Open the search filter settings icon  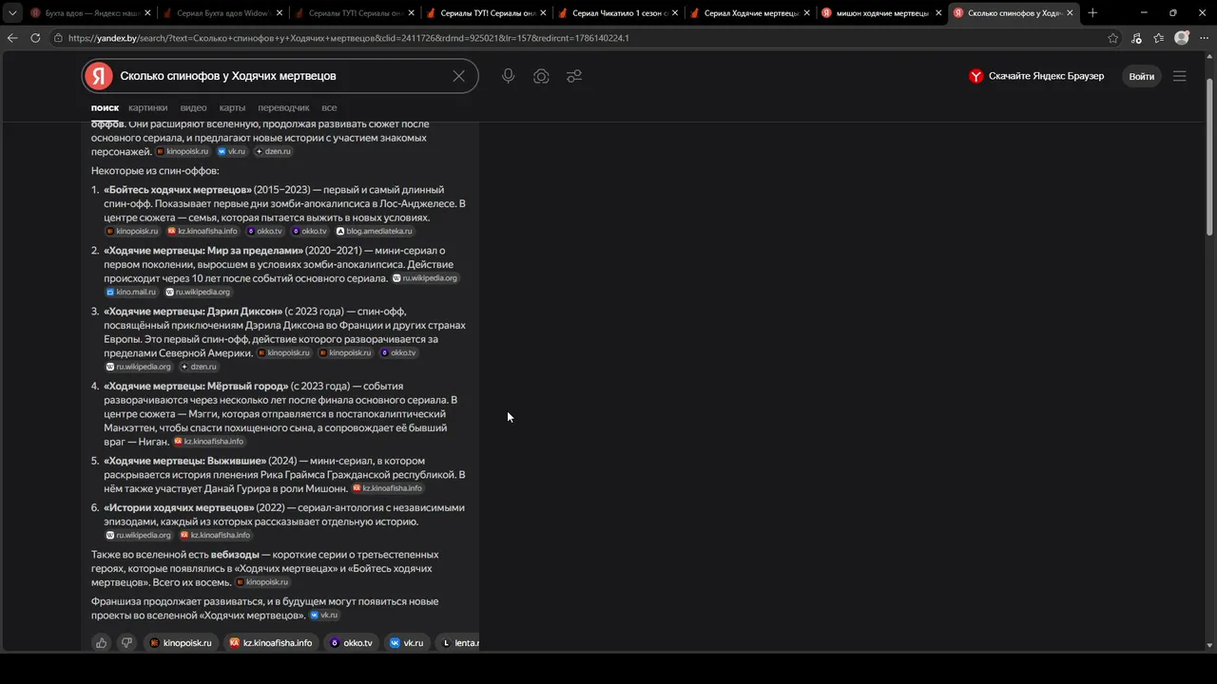(574, 76)
